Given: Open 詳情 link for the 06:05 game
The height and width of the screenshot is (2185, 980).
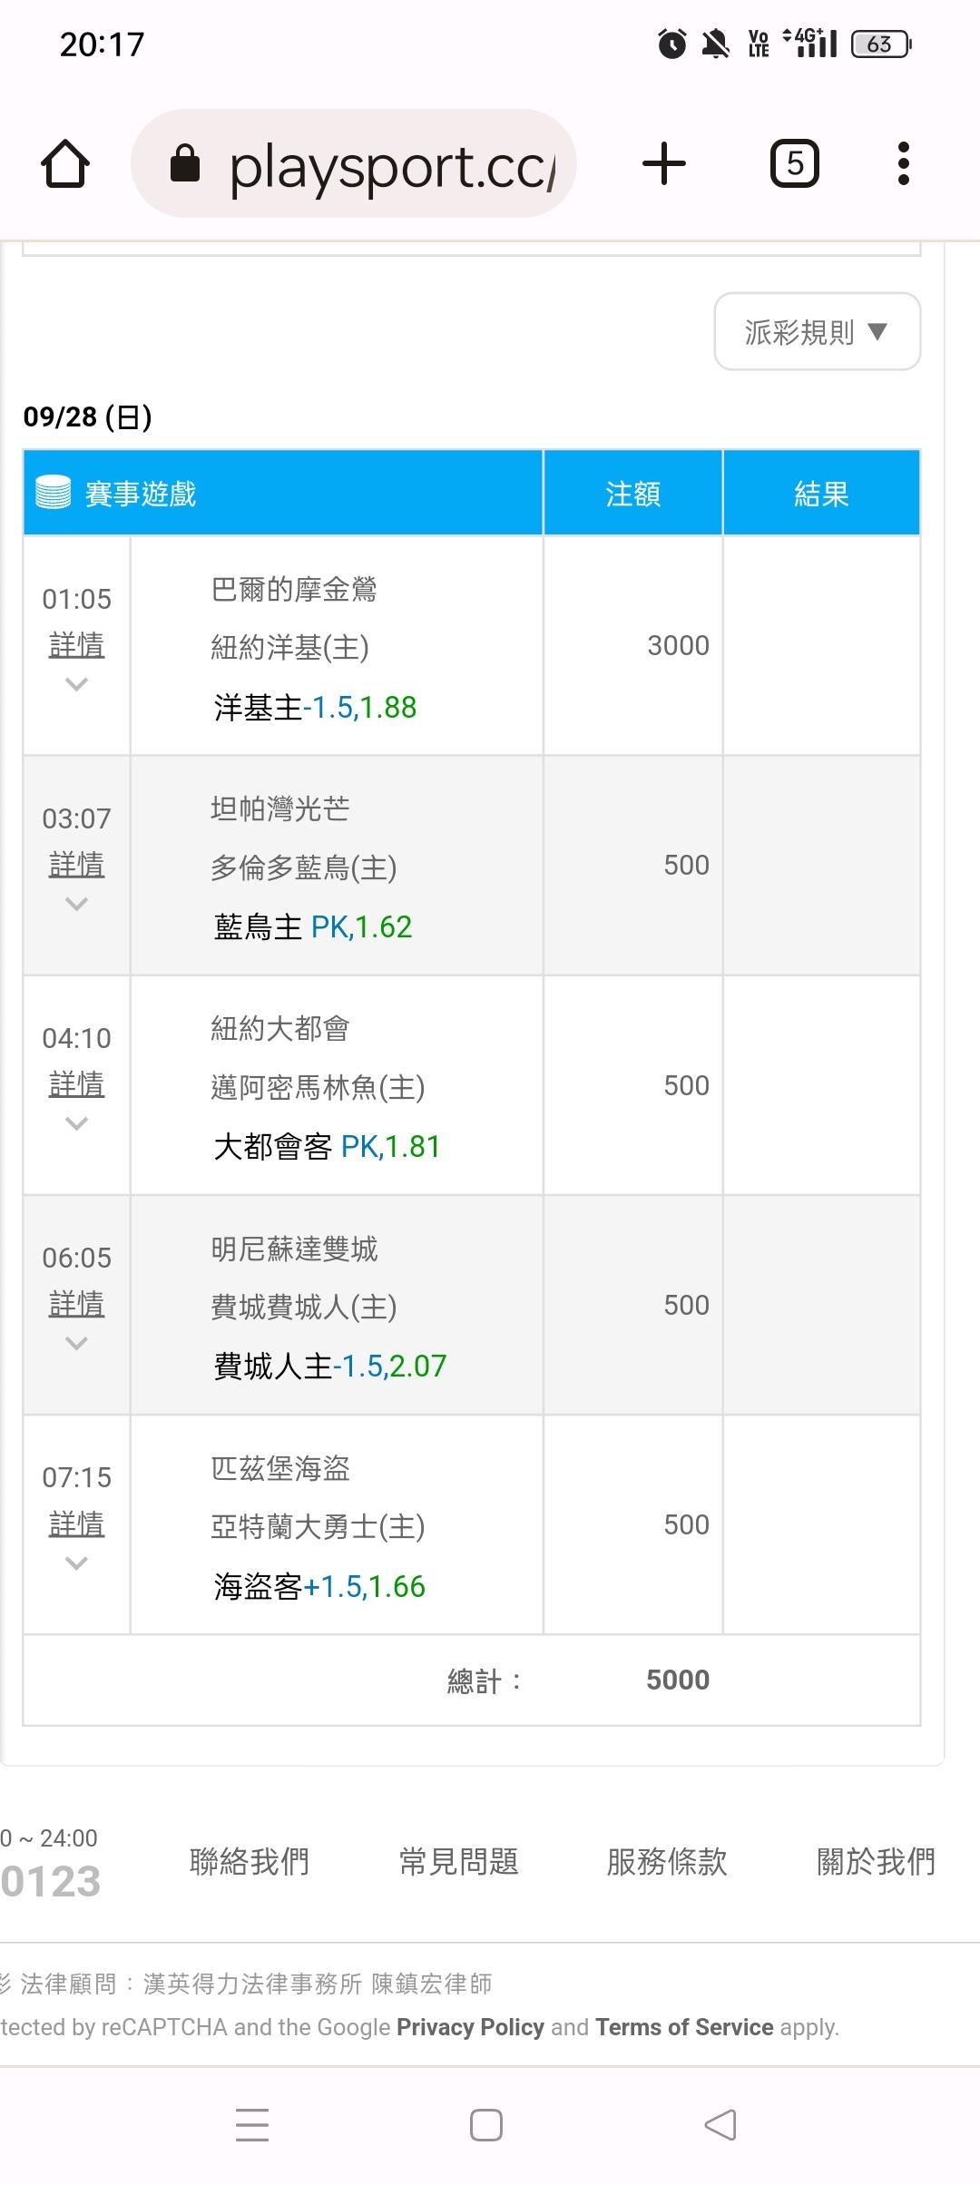Looking at the screenshot, I should point(77,1304).
